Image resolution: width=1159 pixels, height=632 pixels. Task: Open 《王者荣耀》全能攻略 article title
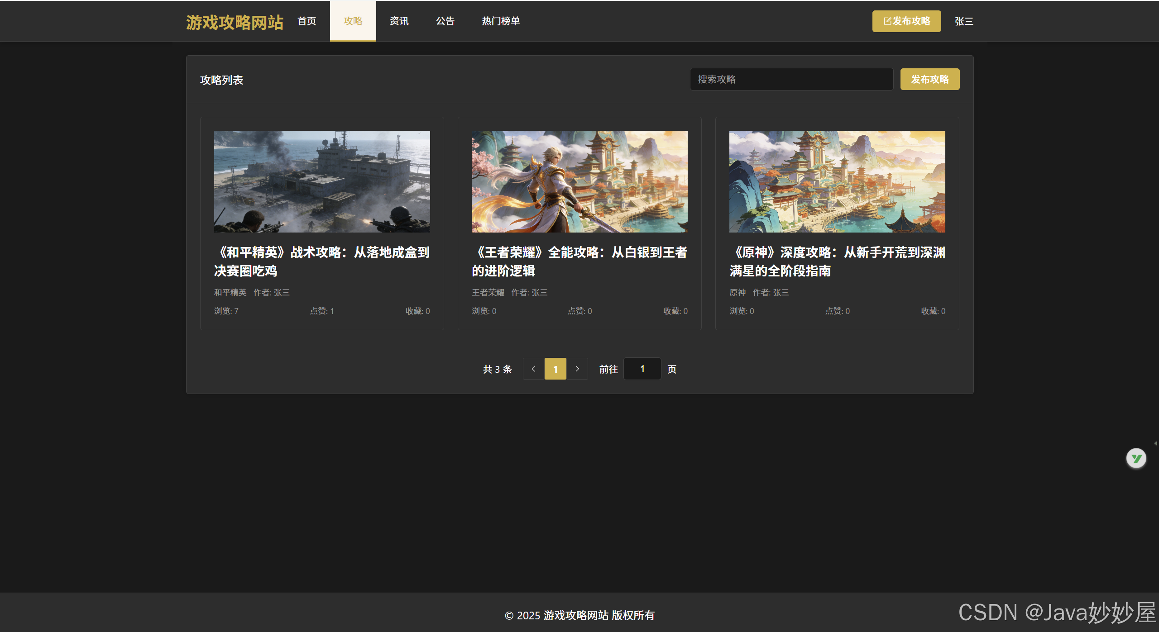tap(579, 261)
